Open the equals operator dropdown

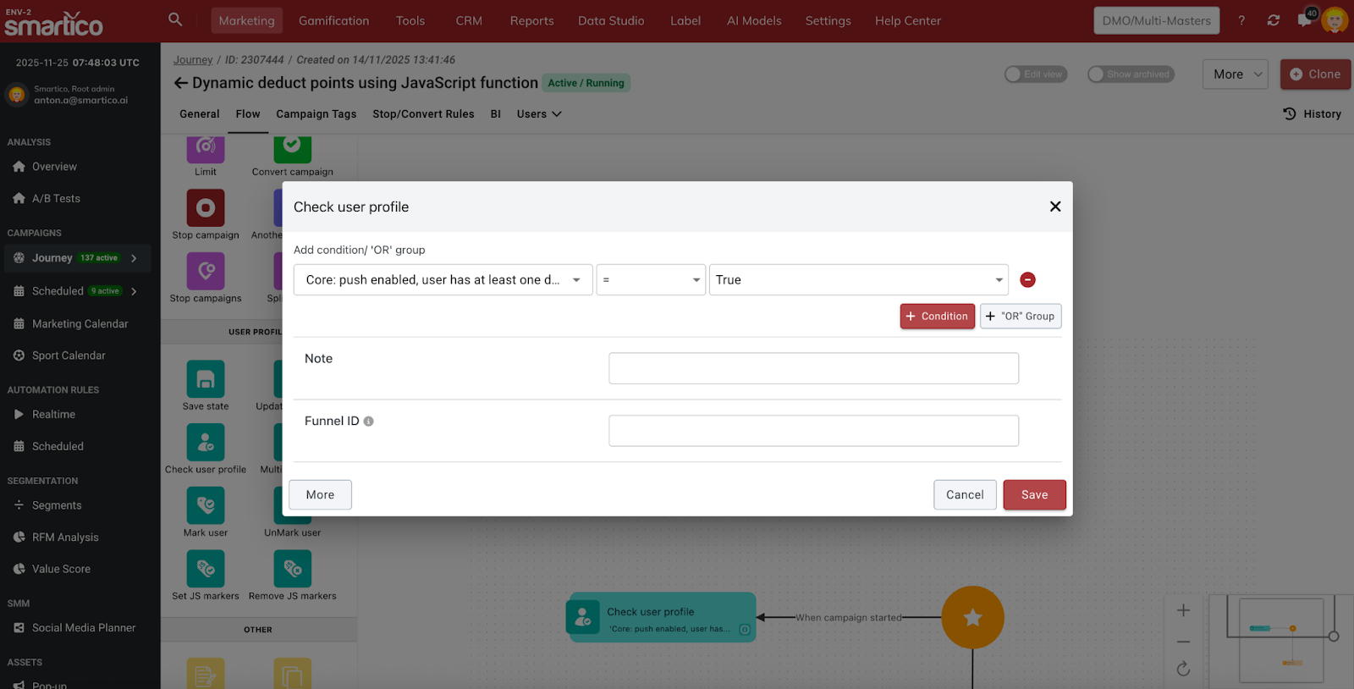(x=651, y=280)
